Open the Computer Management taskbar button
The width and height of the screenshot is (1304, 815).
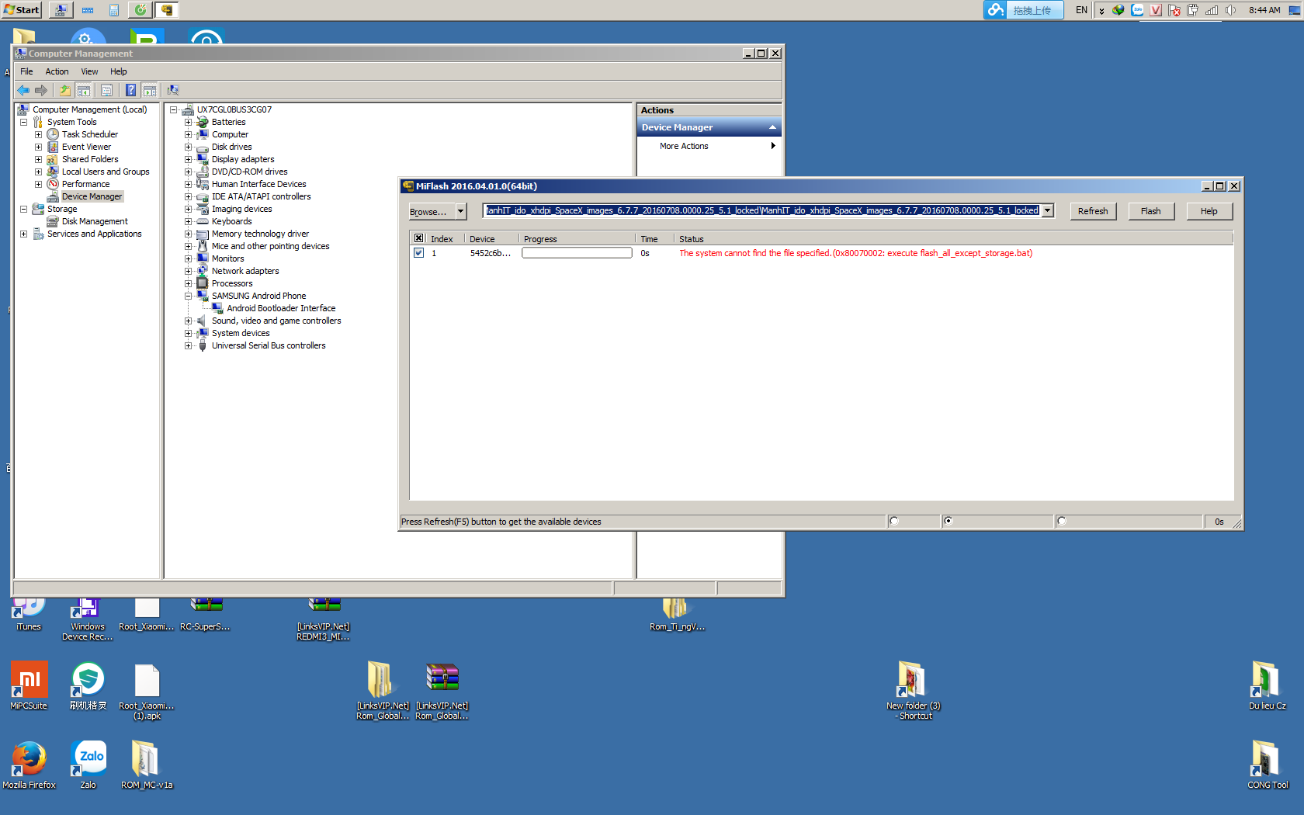[61, 10]
